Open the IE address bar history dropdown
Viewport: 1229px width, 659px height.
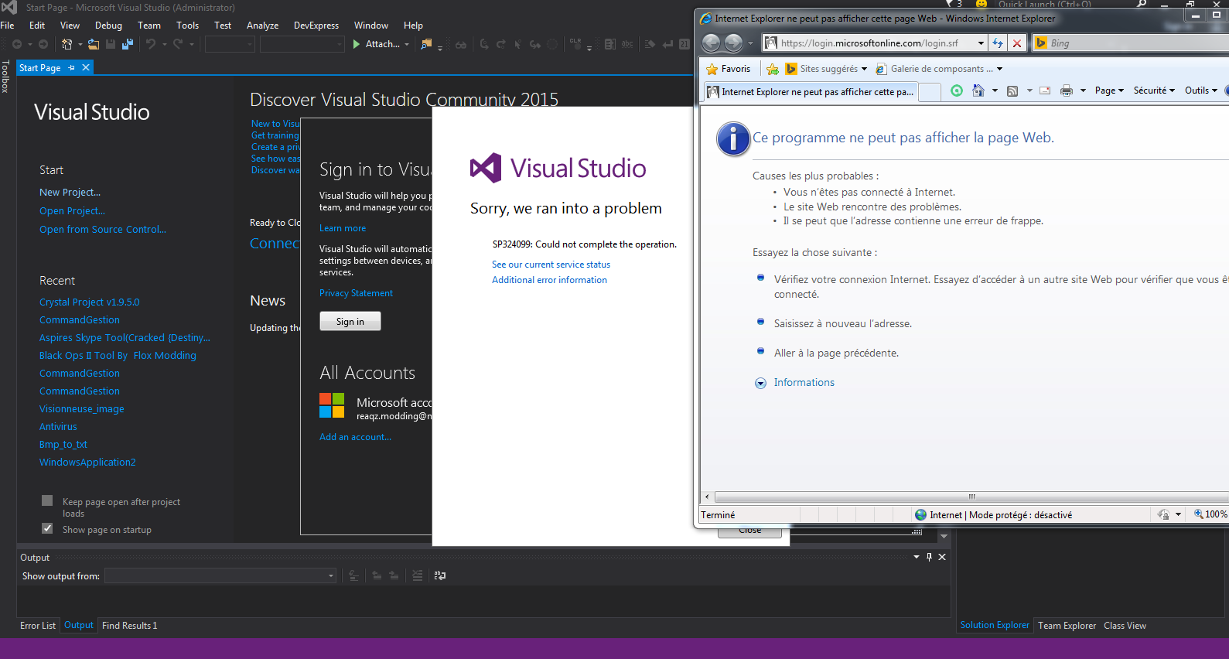point(981,43)
